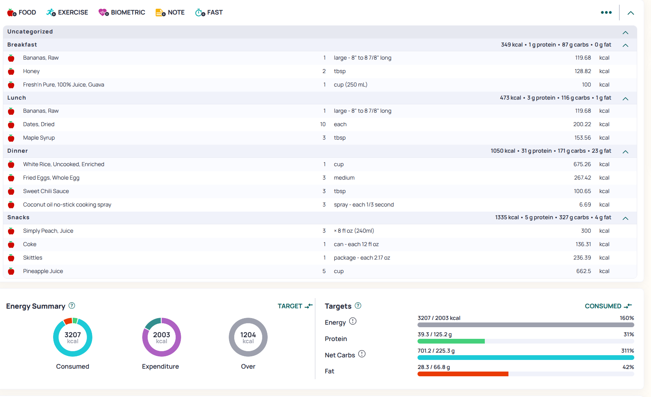Viewport: 651px width, 397px height.
Task: Click the White Rice 675.26 kcal value
Action: [x=582, y=164]
